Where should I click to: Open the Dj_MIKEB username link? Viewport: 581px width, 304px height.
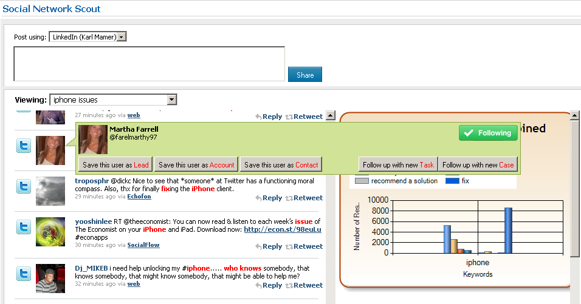coord(91,268)
